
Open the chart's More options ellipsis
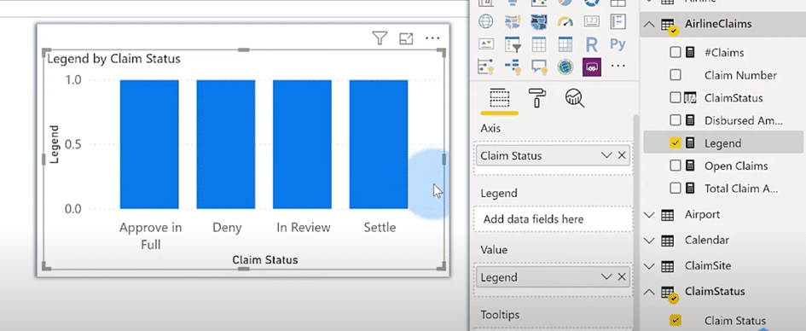pos(432,38)
